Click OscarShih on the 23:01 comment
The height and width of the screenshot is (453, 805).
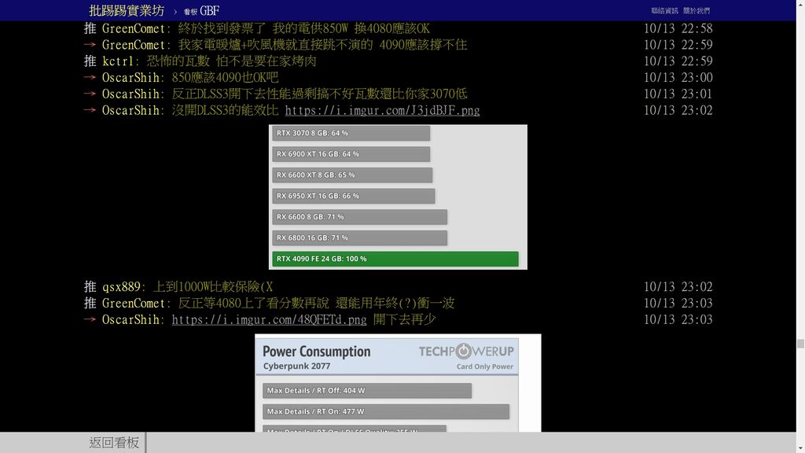click(x=130, y=94)
